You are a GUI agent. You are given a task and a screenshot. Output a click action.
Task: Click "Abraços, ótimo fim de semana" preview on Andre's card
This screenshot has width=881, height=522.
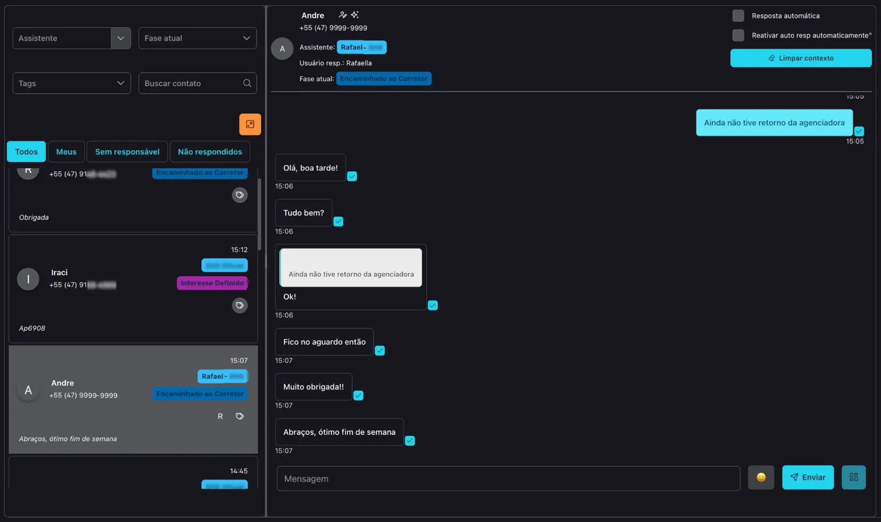68,439
